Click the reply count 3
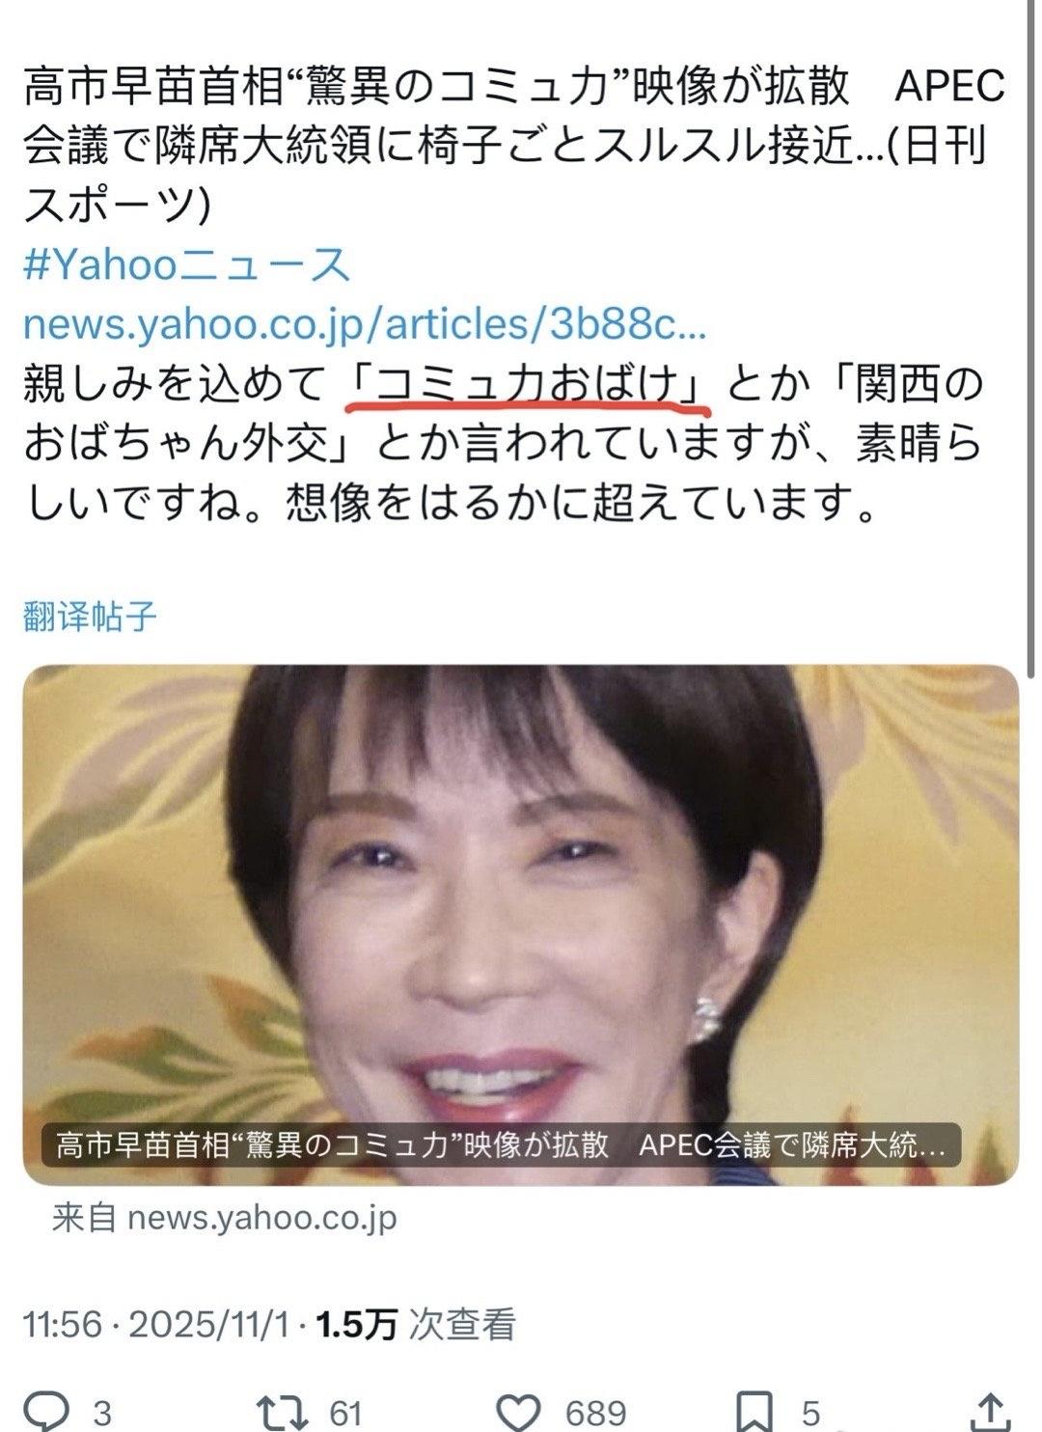Image resolution: width=1042 pixels, height=1432 pixels. 102,1415
